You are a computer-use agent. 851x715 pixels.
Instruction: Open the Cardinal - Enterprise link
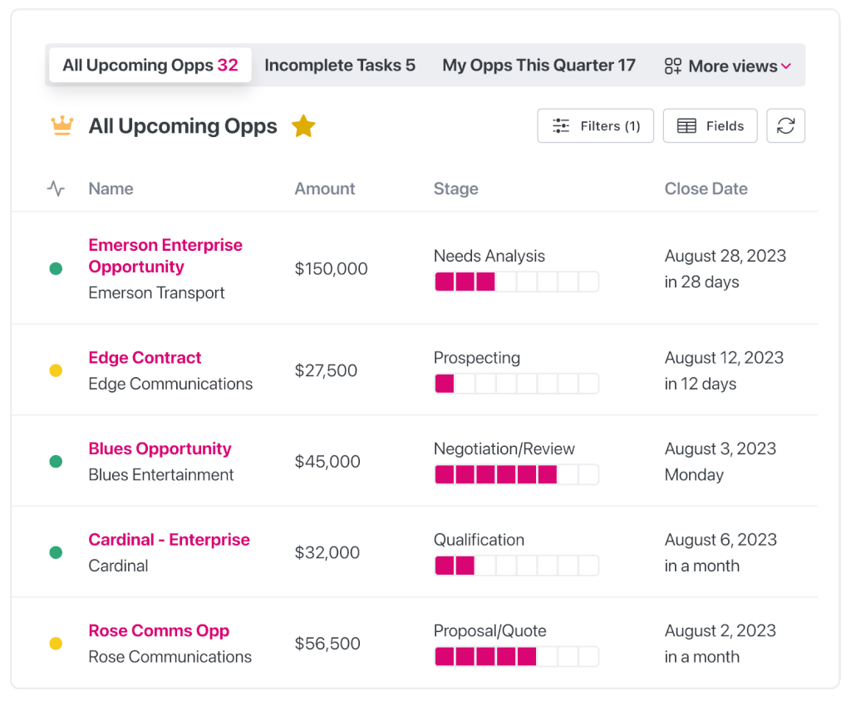pyautogui.click(x=170, y=540)
